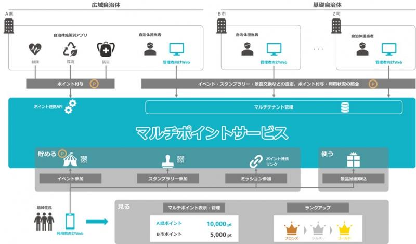Open the マルチポイント表示・管理 header tab
Viewport: 416px width, 244px height.
pos(193,208)
